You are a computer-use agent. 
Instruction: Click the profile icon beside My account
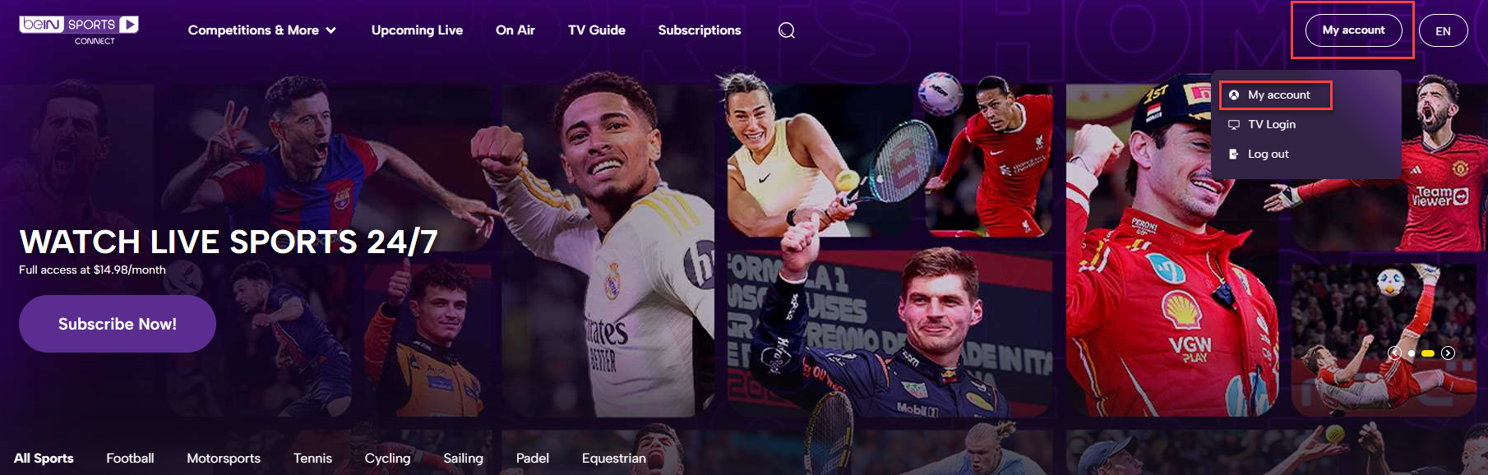[x=1234, y=95]
